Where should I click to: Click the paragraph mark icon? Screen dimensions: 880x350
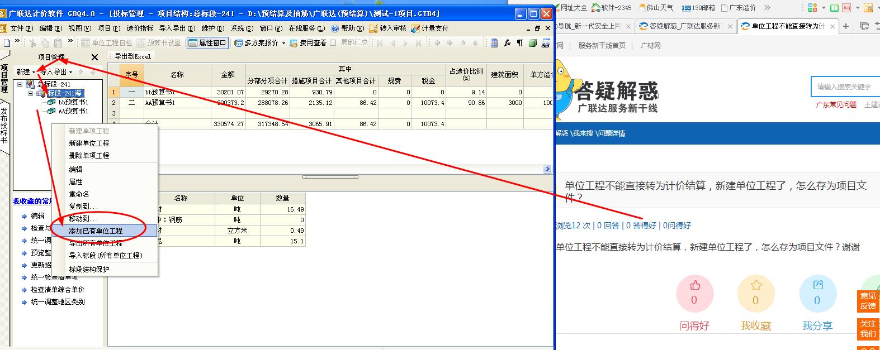coord(519,43)
